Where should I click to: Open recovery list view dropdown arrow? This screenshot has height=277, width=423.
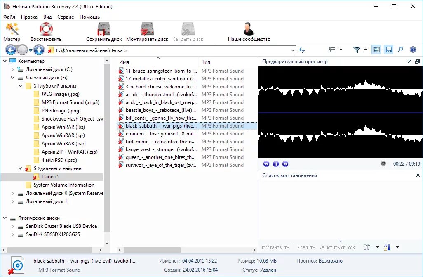click(378, 247)
